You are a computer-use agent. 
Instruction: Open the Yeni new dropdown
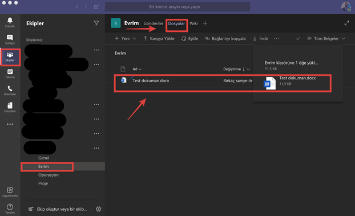126,38
